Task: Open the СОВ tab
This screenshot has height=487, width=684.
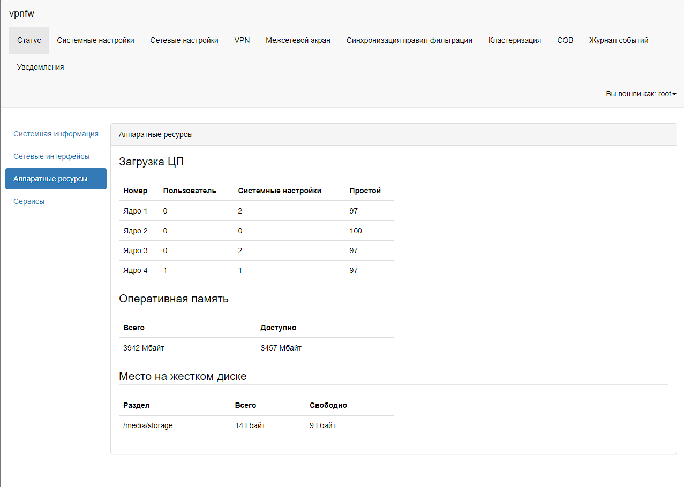Action: pyautogui.click(x=565, y=40)
